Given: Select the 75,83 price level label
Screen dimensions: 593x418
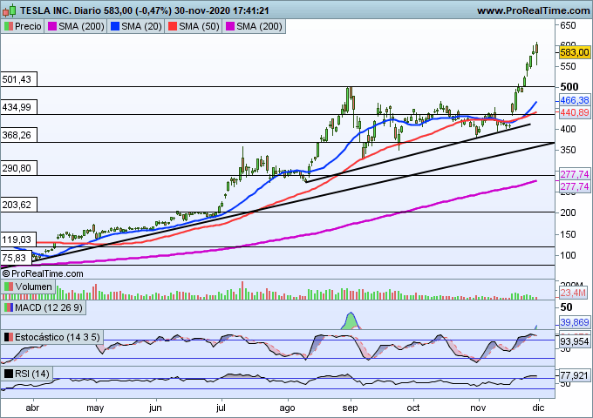Looking at the screenshot, I should click(x=16, y=258).
